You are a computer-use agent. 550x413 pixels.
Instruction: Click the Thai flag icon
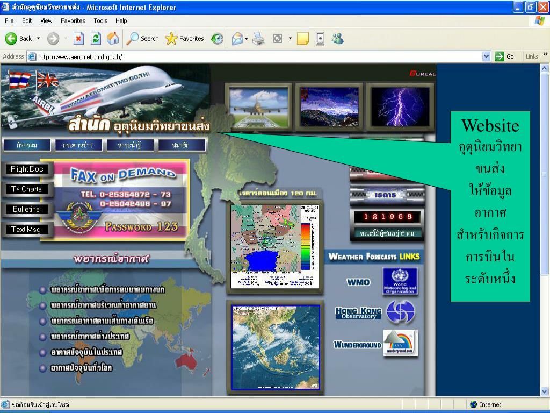click(x=19, y=80)
